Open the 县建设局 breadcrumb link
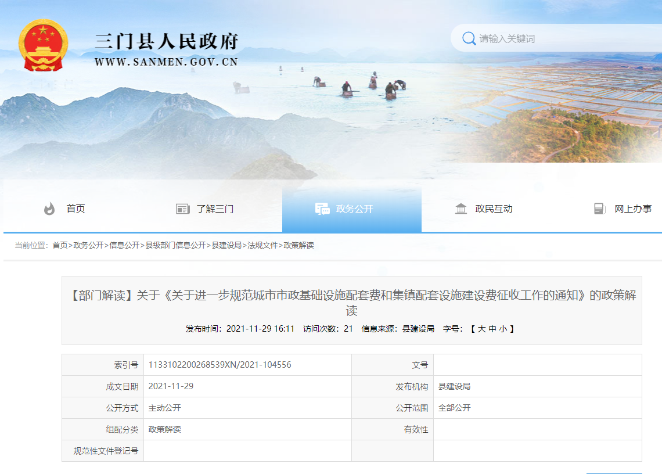Screen dimensions: 662x474 coord(226,244)
